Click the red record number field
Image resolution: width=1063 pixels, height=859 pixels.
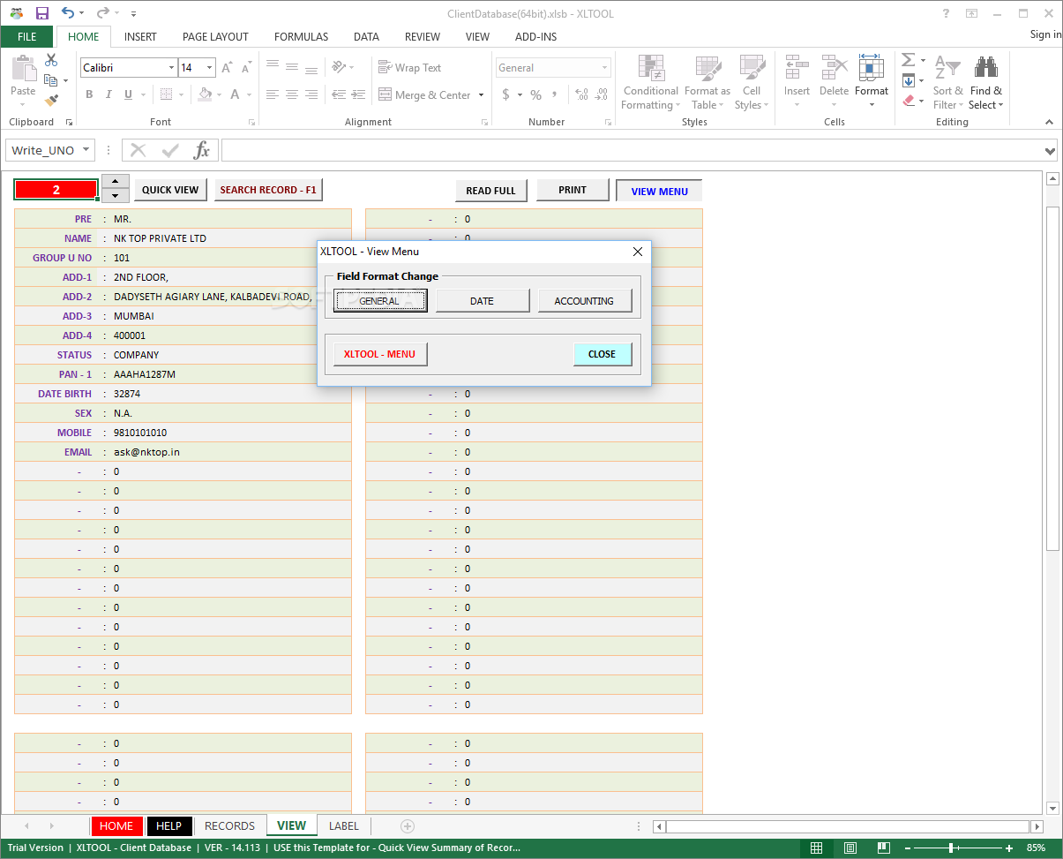click(x=56, y=190)
